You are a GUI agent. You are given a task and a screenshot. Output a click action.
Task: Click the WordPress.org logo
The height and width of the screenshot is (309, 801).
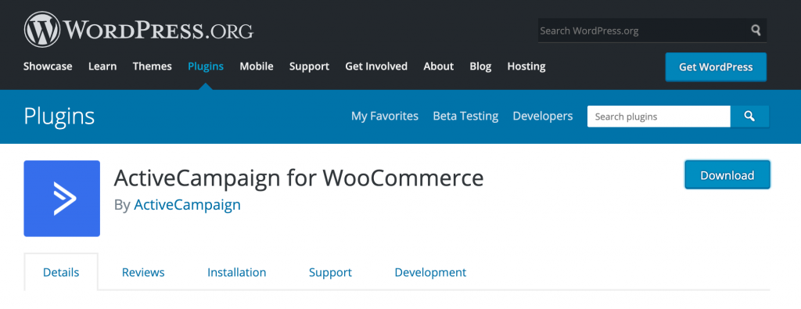pyautogui.click(x=138, y=30)
